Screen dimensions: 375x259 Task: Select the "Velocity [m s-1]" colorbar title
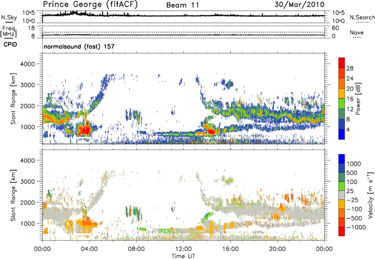[x=370, y=195]
